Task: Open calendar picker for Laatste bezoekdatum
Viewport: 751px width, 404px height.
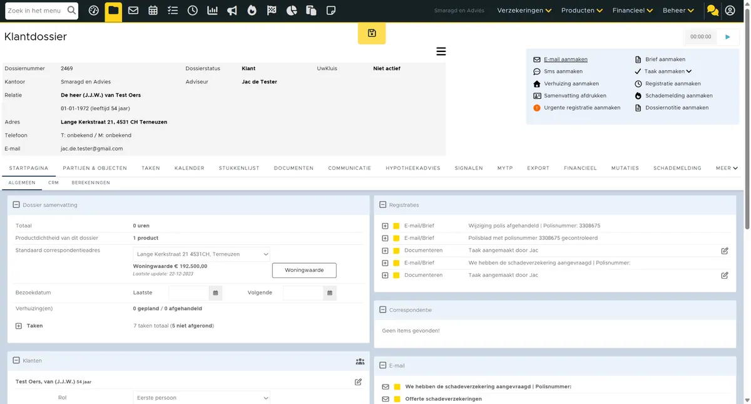Action: (x=216, y=293)
